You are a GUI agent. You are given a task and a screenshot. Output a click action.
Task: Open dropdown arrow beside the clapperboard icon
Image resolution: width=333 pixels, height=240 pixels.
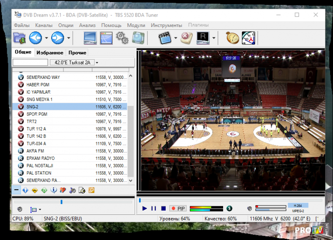(x=176, y=39)
